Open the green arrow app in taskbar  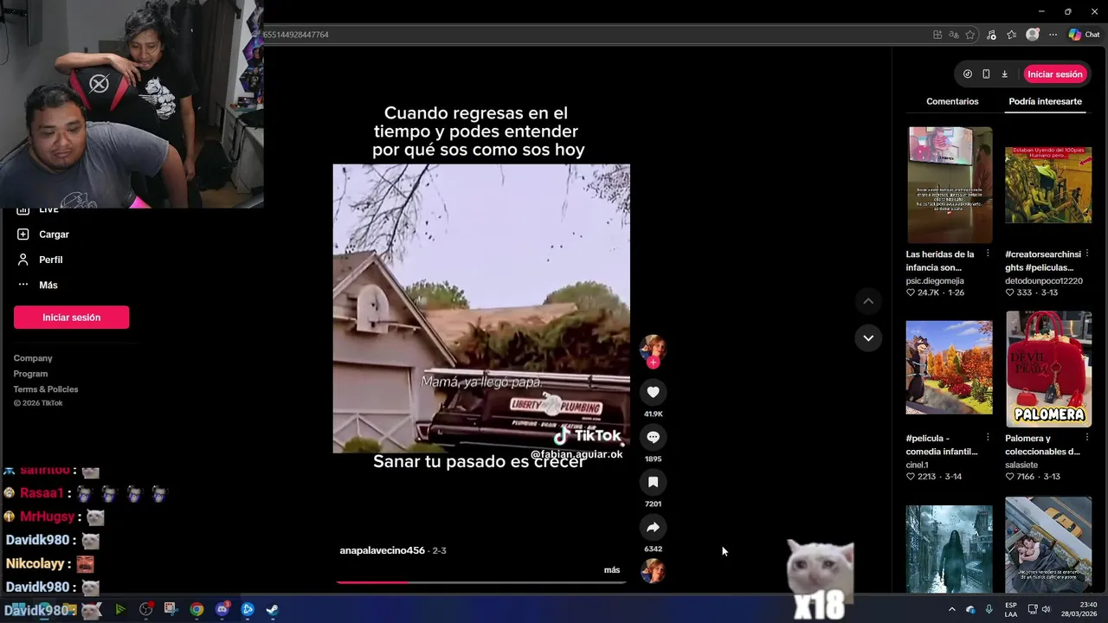[120, 609]
